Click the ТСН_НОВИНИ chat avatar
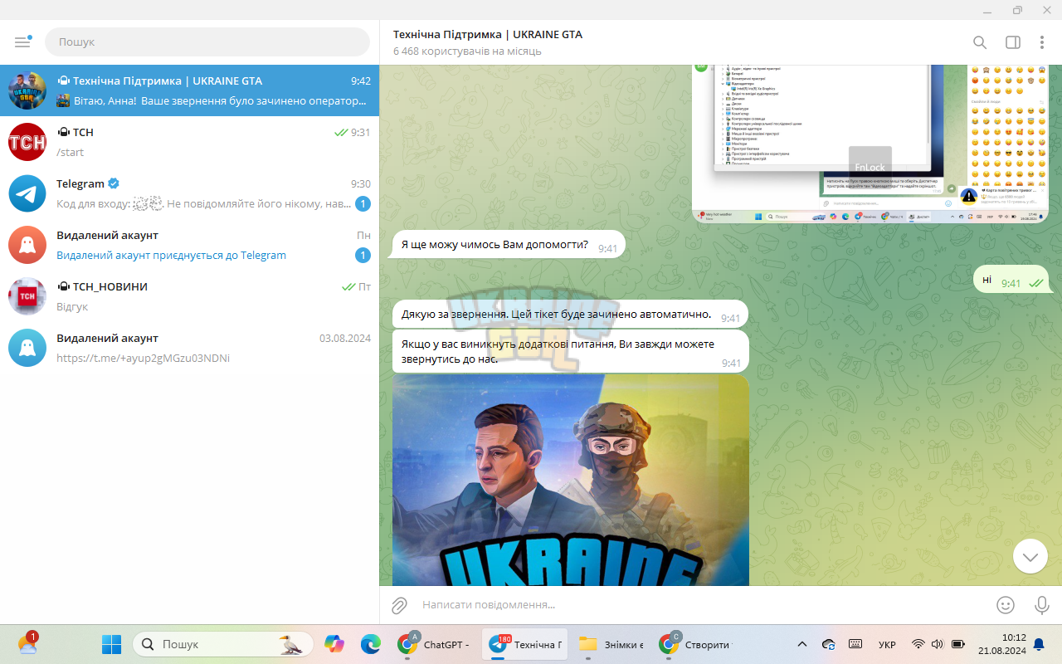Viewport: 1062px width, 664px height. tap(27, 296)
